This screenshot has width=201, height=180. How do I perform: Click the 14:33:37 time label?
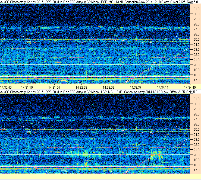click(136, 88)
